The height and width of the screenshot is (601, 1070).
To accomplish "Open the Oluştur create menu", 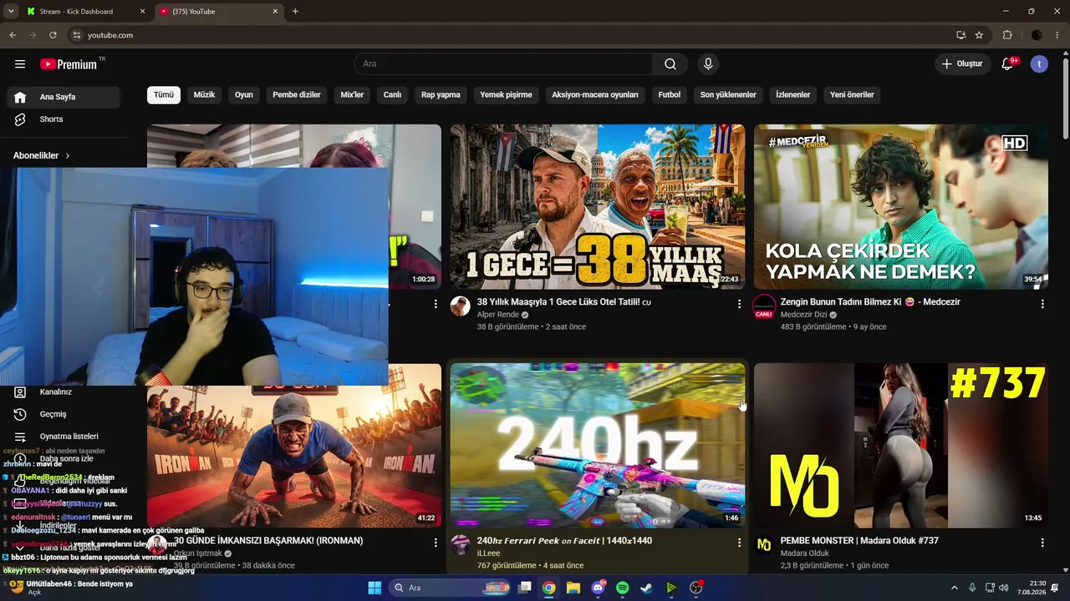I will pyautogui.click(x=963, y=64).
